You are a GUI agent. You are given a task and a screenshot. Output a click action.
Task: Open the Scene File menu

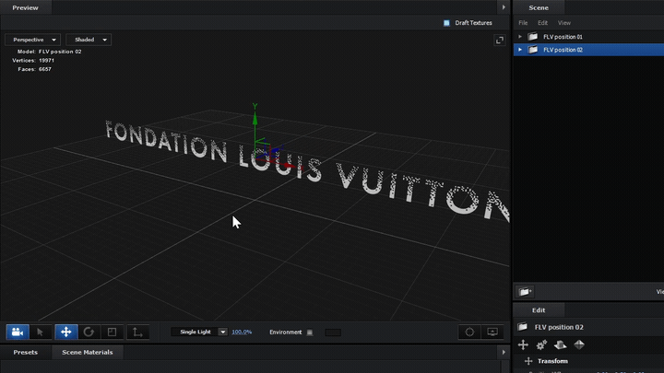(x=523, y=23)
